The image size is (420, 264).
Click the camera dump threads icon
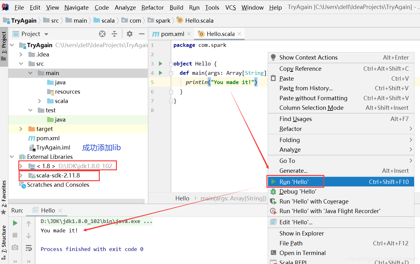pos(15,247)
